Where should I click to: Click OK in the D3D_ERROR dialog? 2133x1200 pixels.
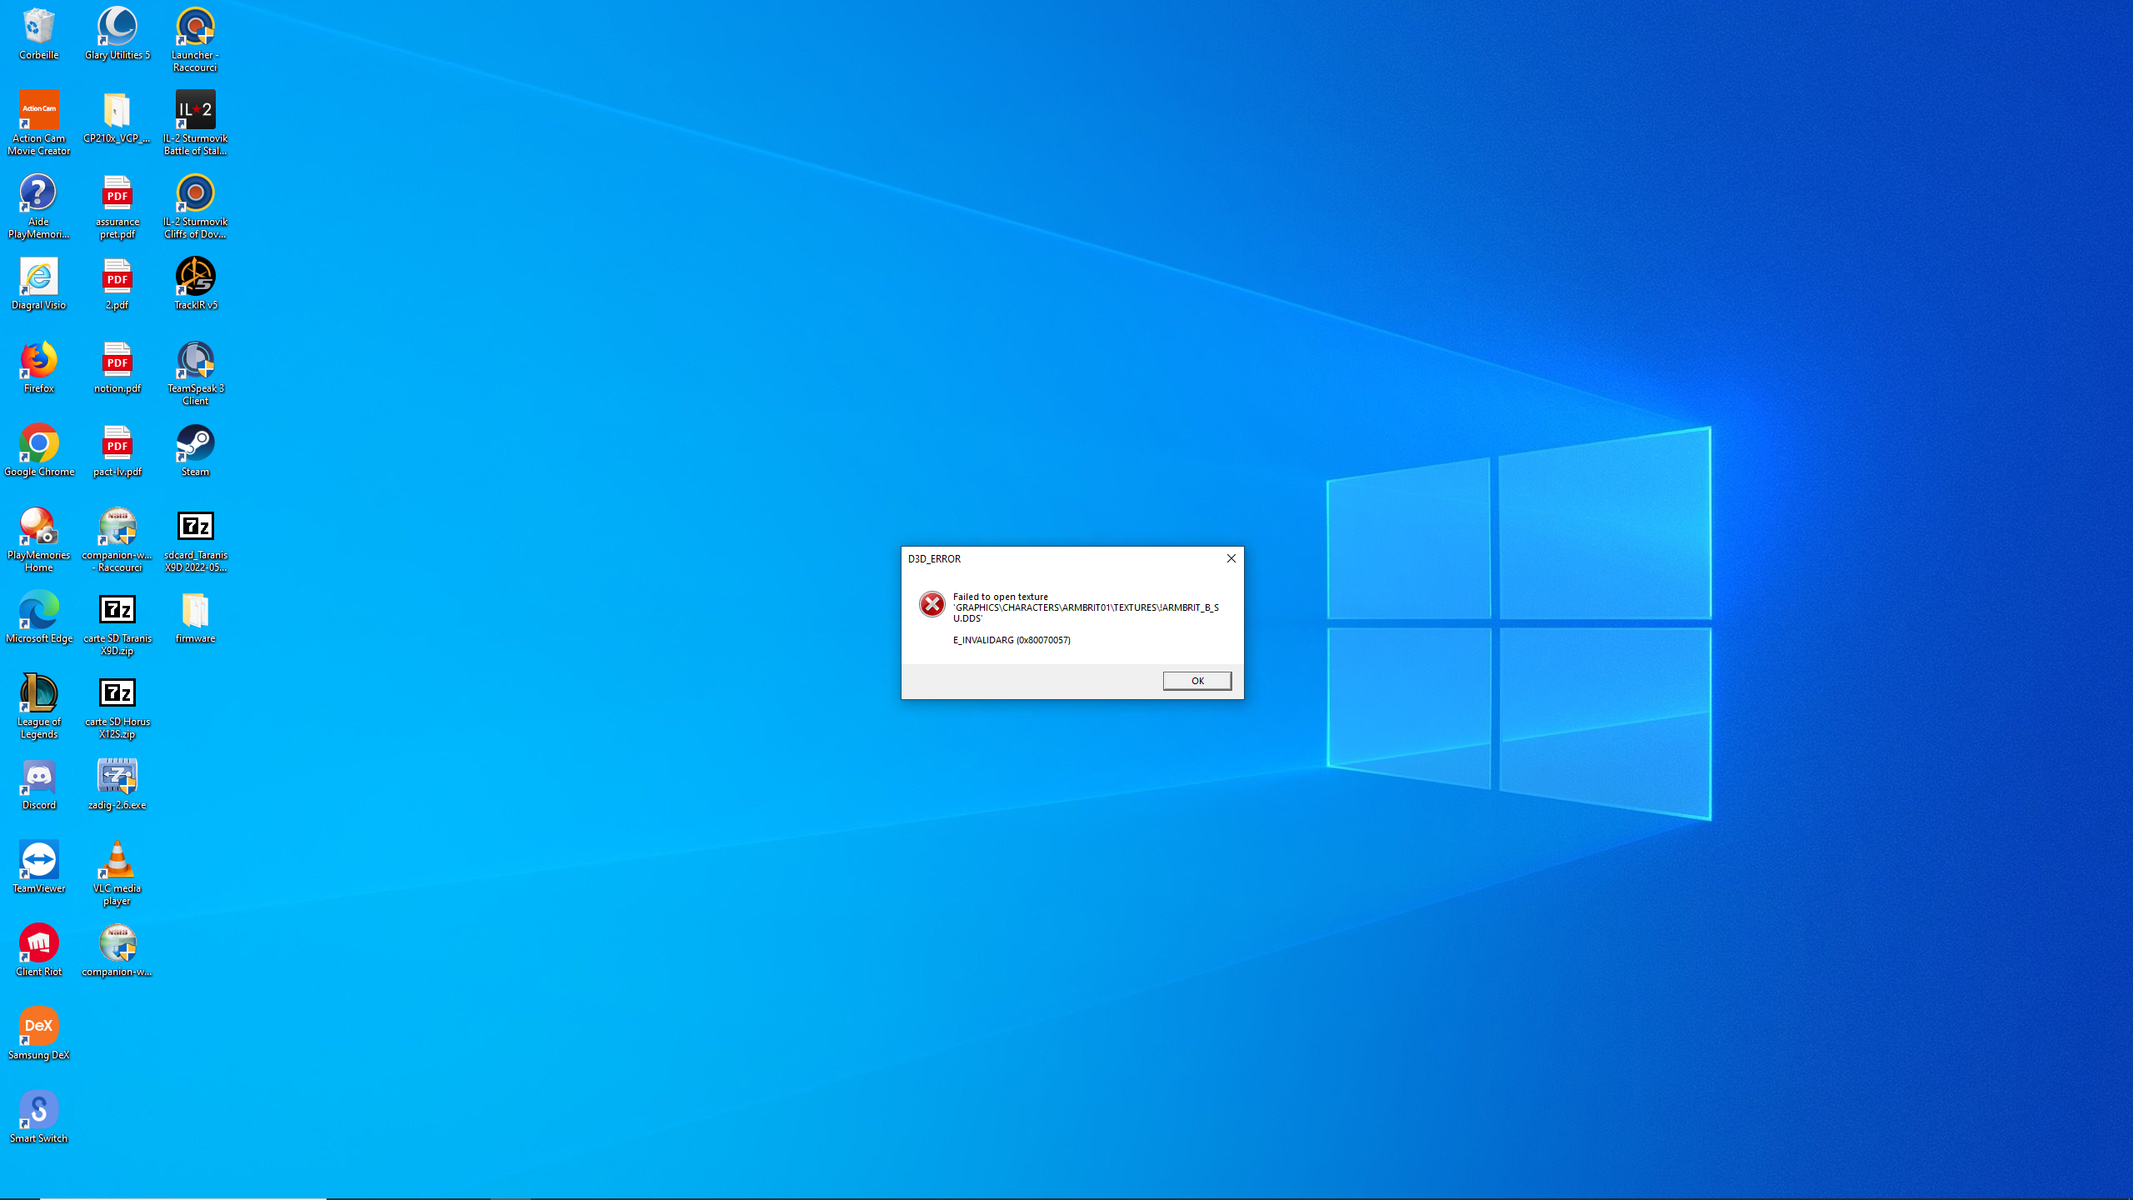pos(1196,681)
